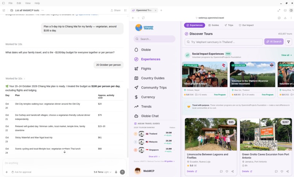Switch to the Trips tab

coord(229,25)
